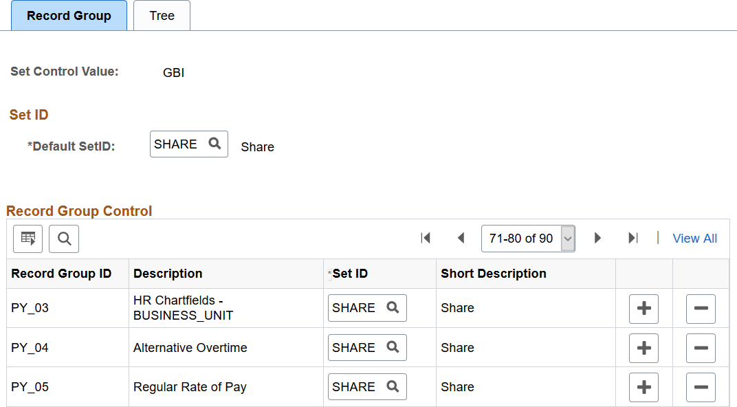Switch to the Tree tab
This screenshot has height=407, width=737.
click(162, 16)
